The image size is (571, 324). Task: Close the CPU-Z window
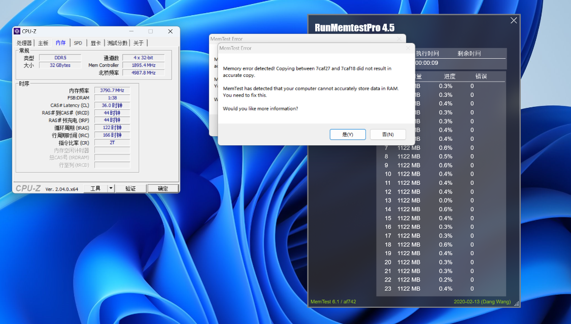pyautogui.click(x=170, y=31)
